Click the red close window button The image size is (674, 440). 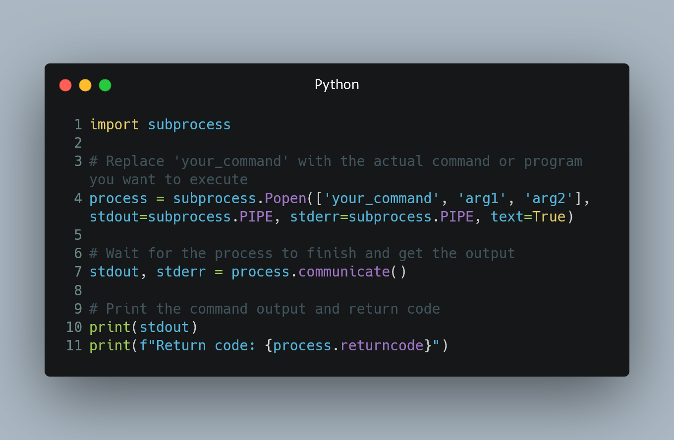tap(65, 85)
